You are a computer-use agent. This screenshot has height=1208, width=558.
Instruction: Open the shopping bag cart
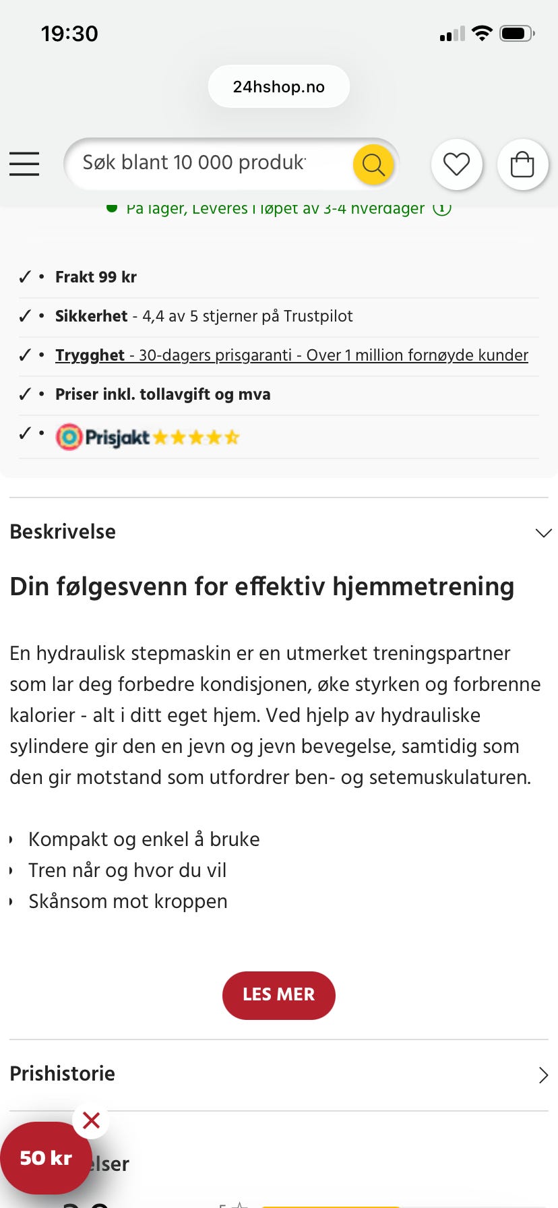click(x=522, y=164)
